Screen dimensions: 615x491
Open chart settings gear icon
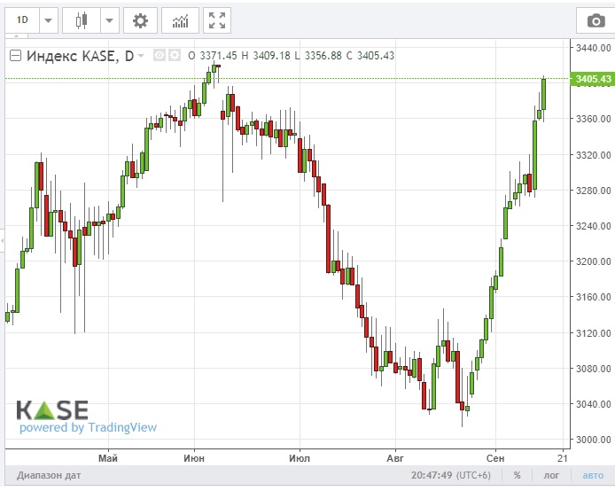click(140, 20)
